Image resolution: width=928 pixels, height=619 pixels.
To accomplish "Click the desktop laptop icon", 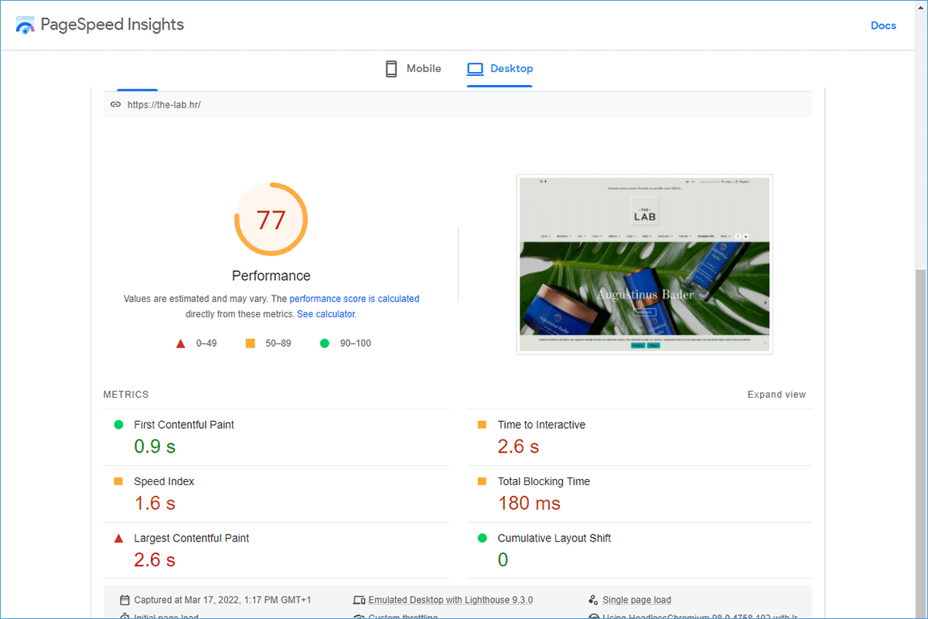I will tap(475, 69).
